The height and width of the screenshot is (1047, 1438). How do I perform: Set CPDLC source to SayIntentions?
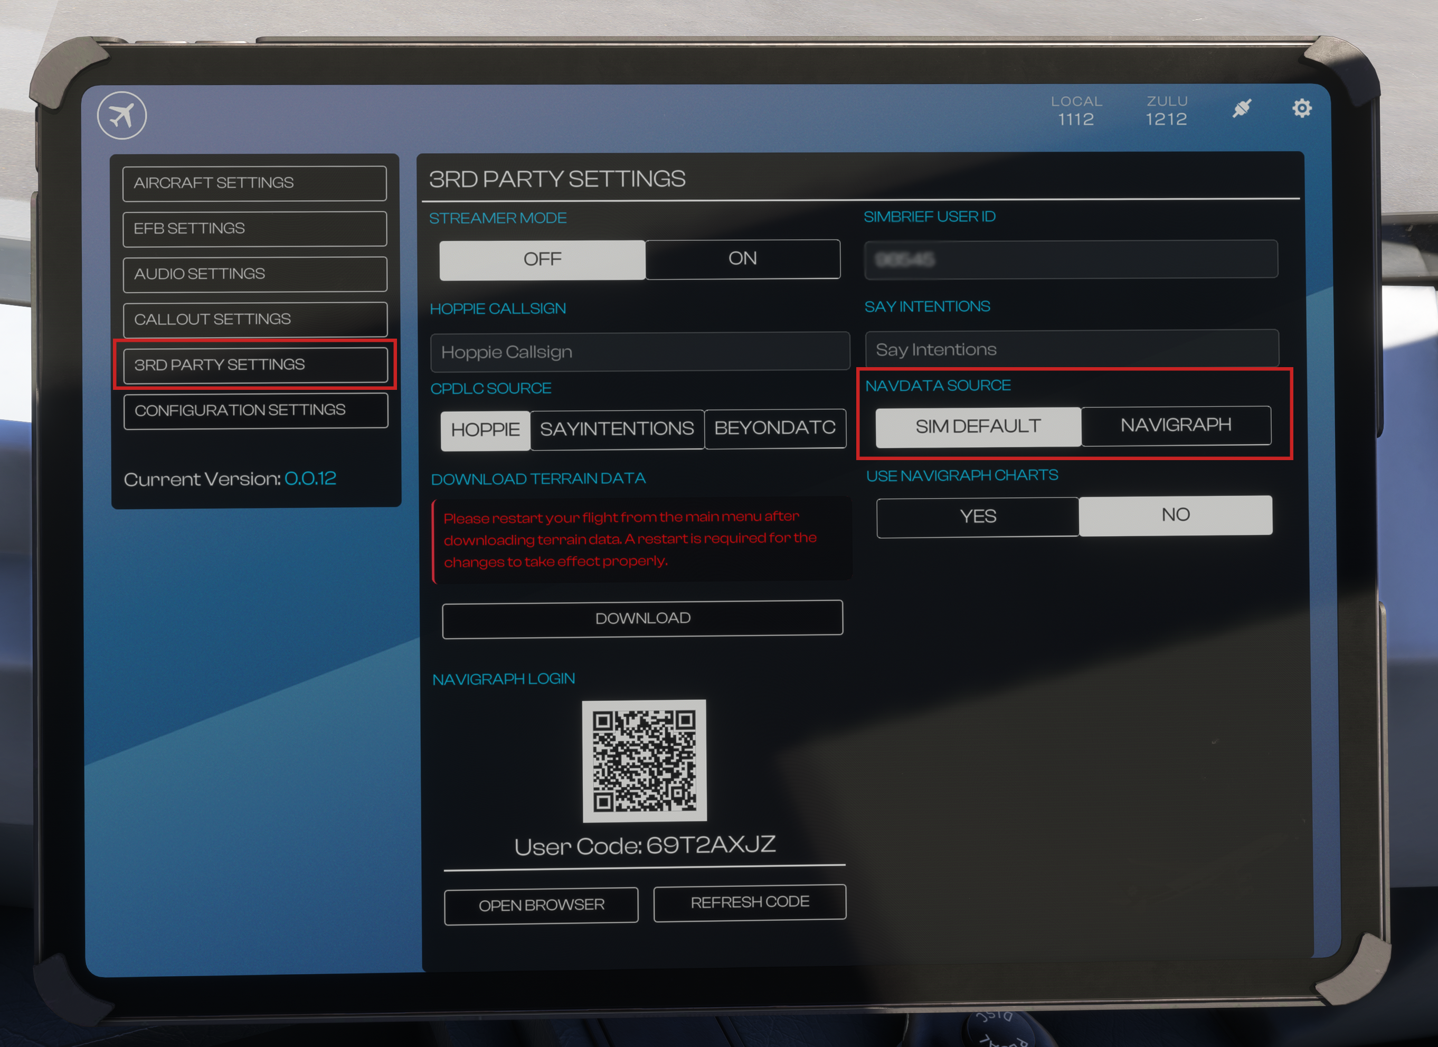click(x=616, y=429)
